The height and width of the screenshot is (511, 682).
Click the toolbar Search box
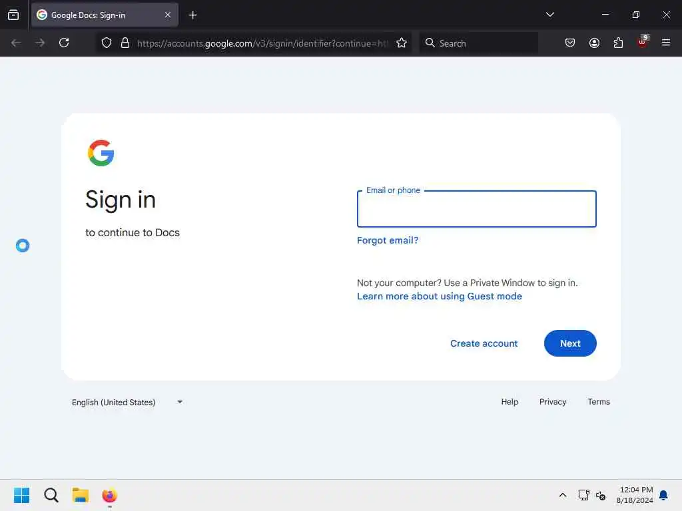(x=478, y=43)
